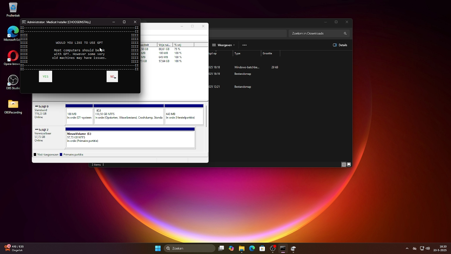Screen dimensions: 451x254
Task: Show hidden system tray icons
Action: pos(407,248)
